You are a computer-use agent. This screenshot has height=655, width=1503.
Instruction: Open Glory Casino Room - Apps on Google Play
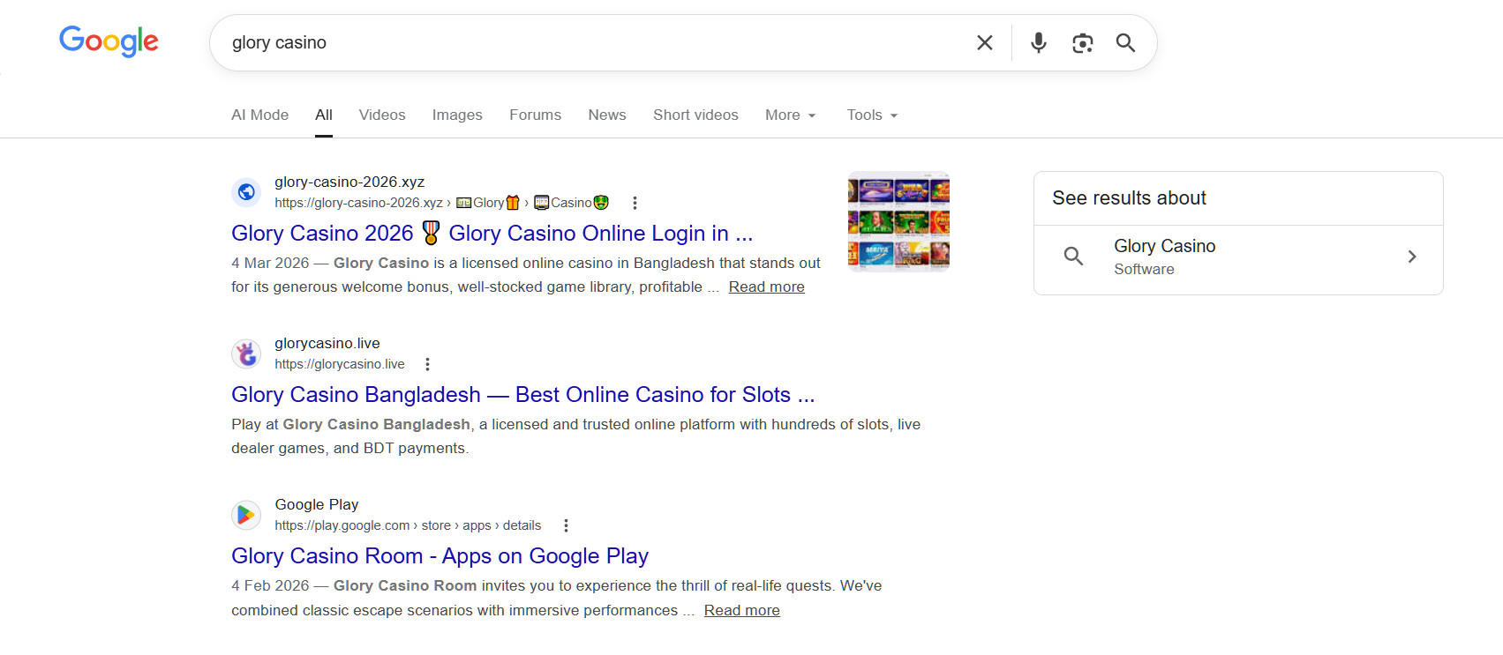pos(440,555)
